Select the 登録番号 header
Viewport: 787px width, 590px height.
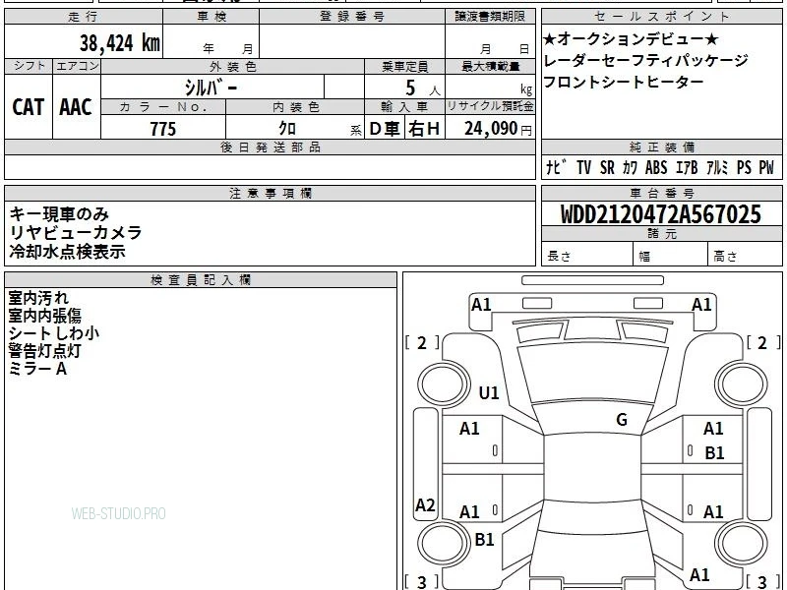(x=352, y=17)
